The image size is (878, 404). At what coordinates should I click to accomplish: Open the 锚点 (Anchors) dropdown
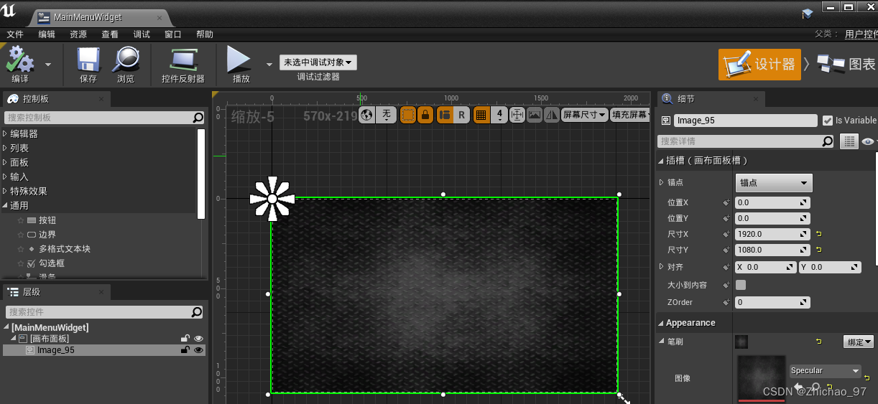(x=774, y=183)
